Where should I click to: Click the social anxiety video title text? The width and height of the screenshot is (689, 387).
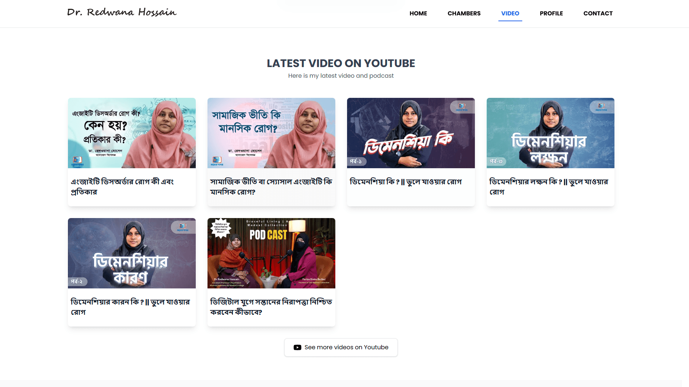[271, 187]
